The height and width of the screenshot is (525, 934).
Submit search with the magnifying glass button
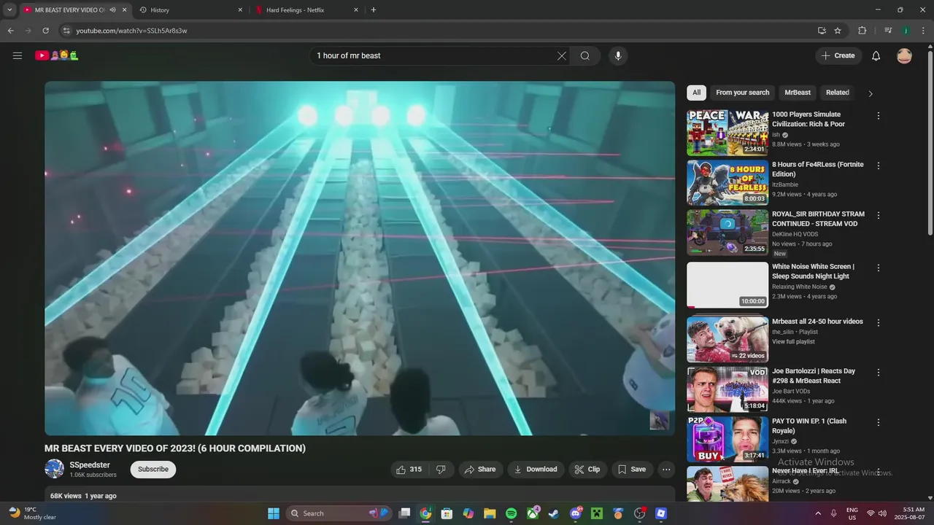coord(585,55)
